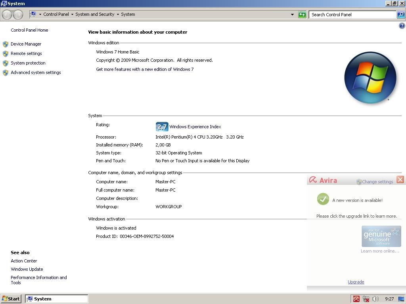Viewport: 406px width, 304px height.
Task: Click the No Pen or Touch Input text
Action: point(203,161)
